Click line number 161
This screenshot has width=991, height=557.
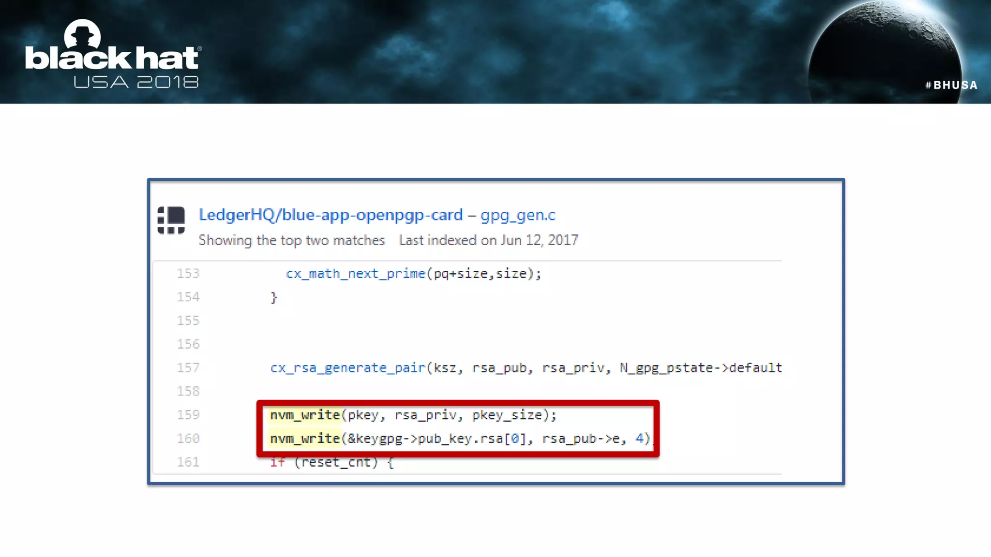188,462
